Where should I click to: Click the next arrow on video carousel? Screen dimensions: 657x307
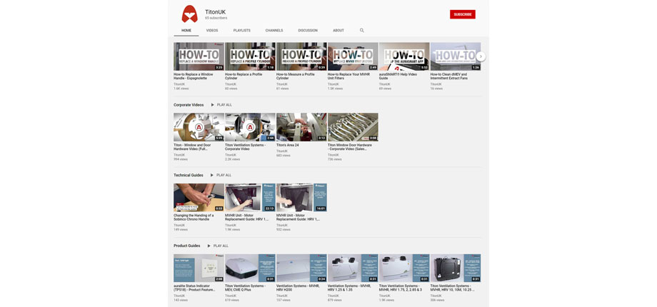click(481, 56)
